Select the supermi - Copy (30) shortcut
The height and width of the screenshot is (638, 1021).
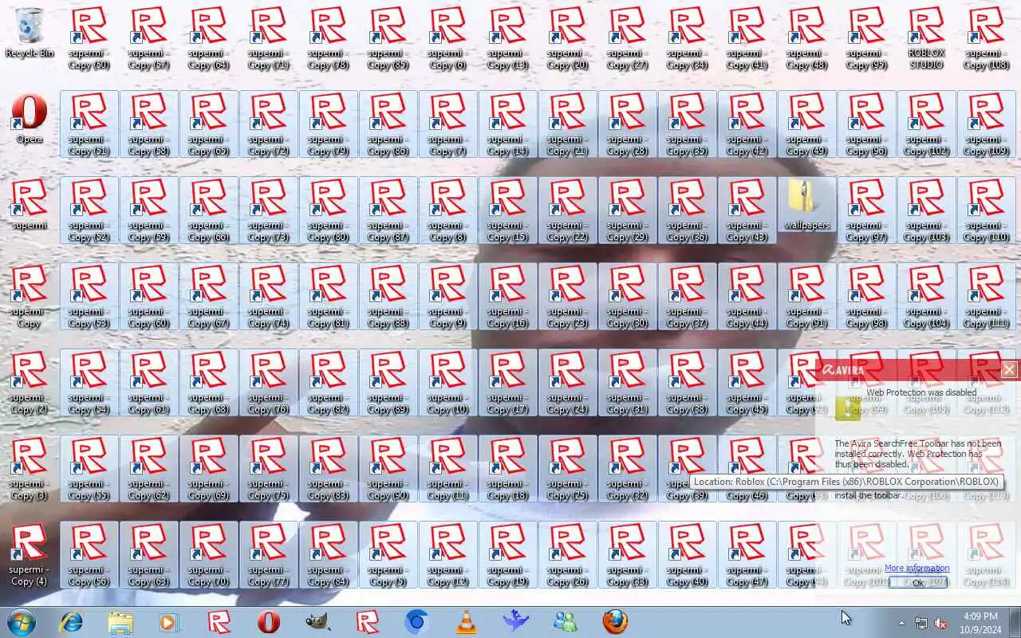pyautogui.click(x=627, y=296)
